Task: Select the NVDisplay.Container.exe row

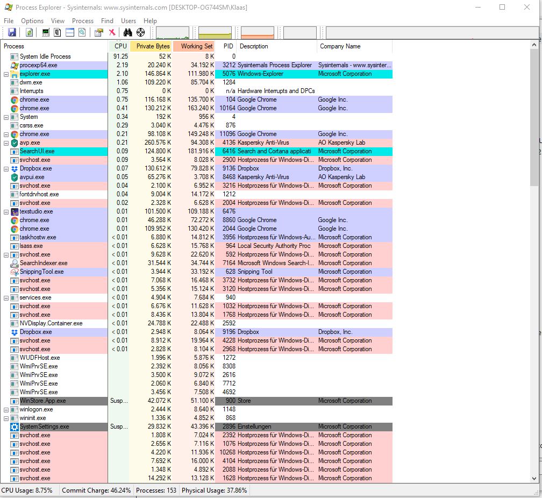Action: pos(196,323)
